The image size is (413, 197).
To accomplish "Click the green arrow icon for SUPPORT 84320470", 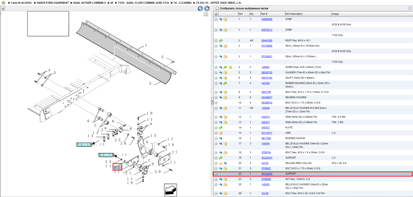I will tap(221, 158).
